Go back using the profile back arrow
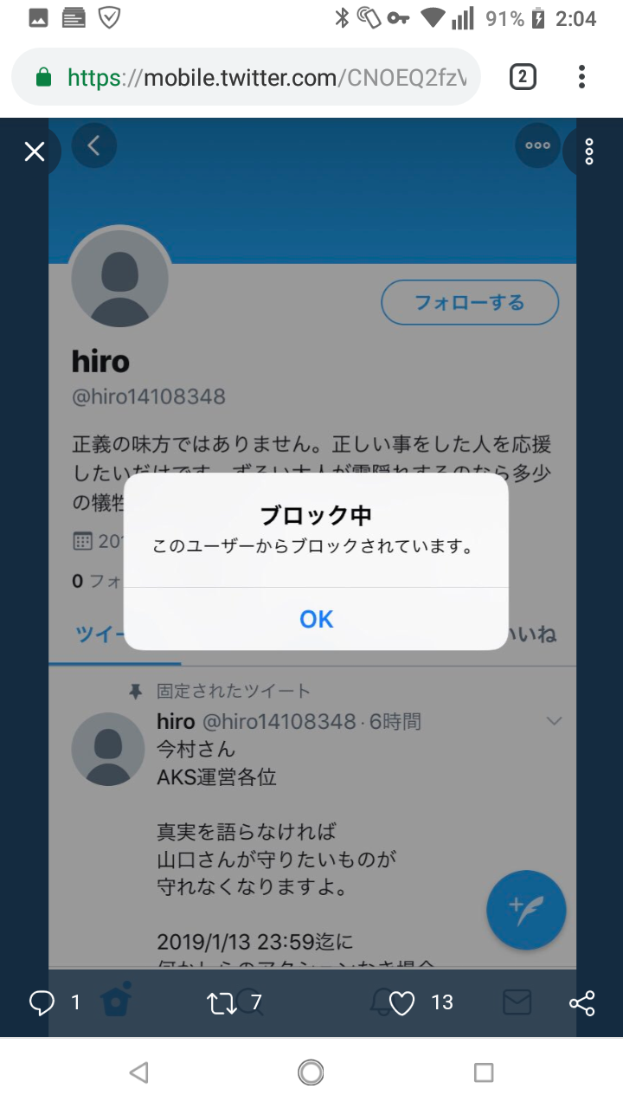Screen dimensions: 623x1108 click(93, 145)
